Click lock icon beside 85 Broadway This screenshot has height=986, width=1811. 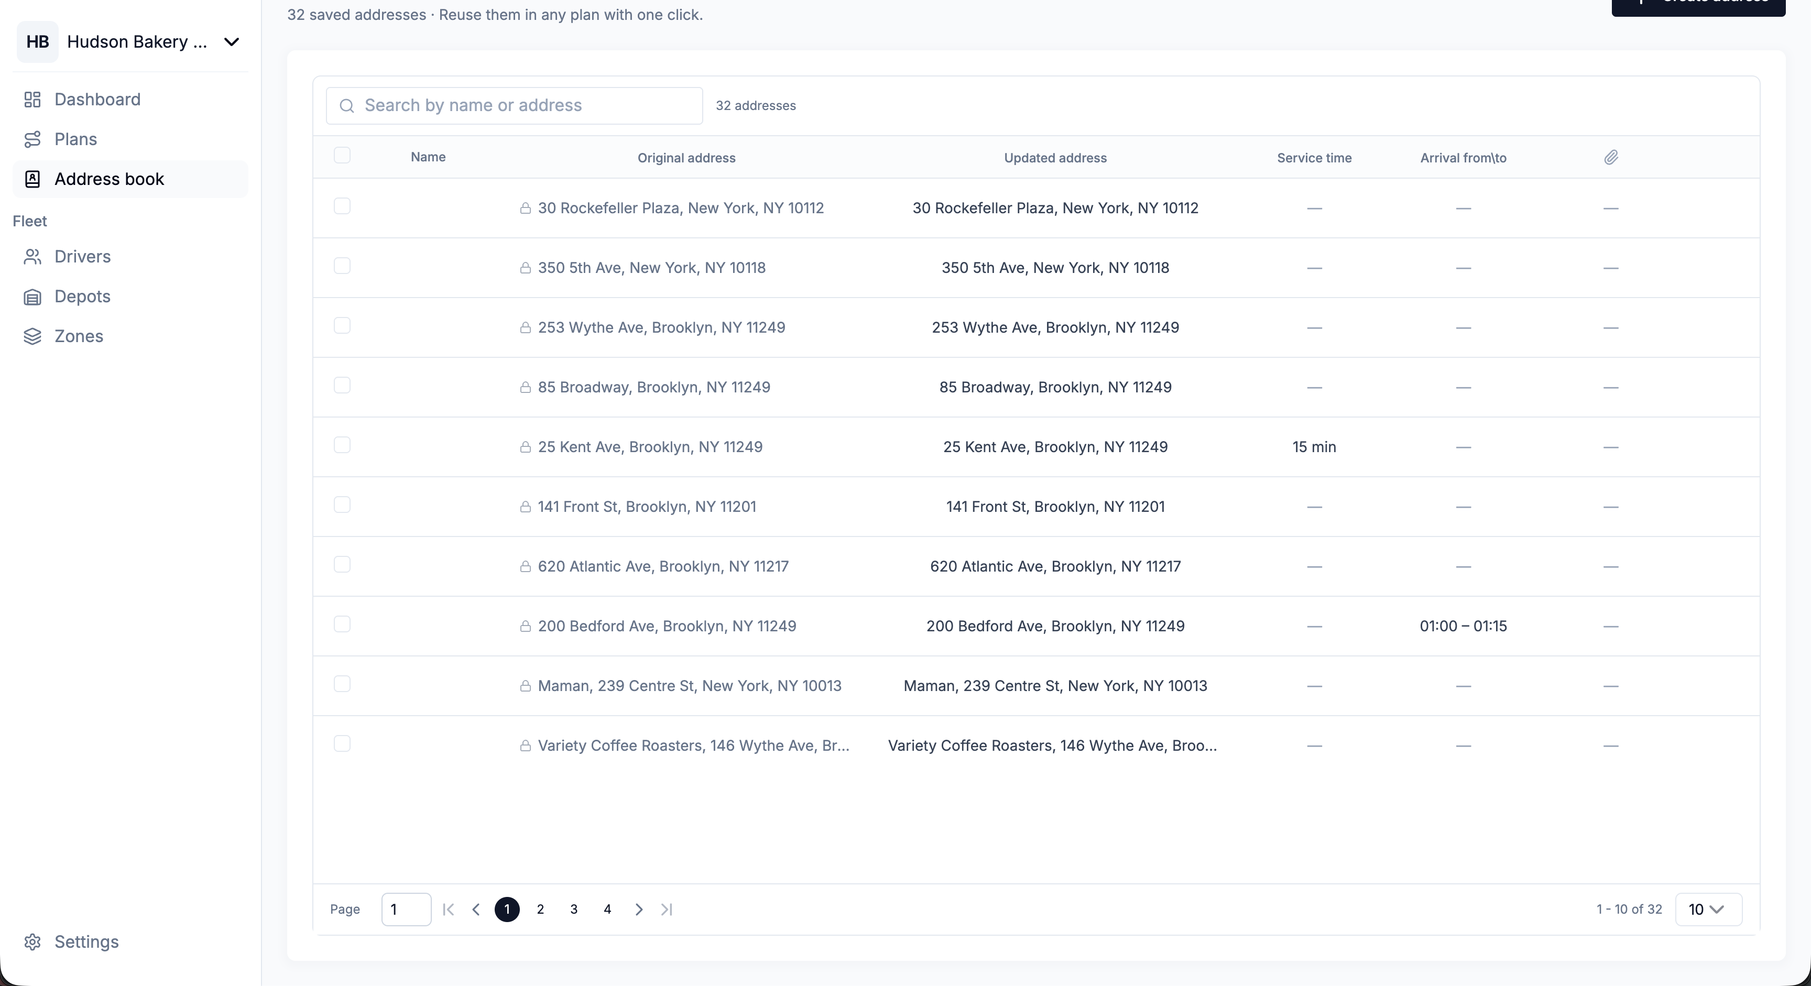525,387
